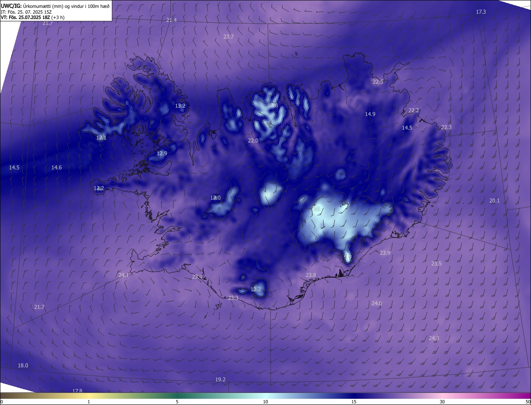The height and width of the screenshot is (405, 531).
Task: Click the 23.8 value label
Action: tap(311, 275)
